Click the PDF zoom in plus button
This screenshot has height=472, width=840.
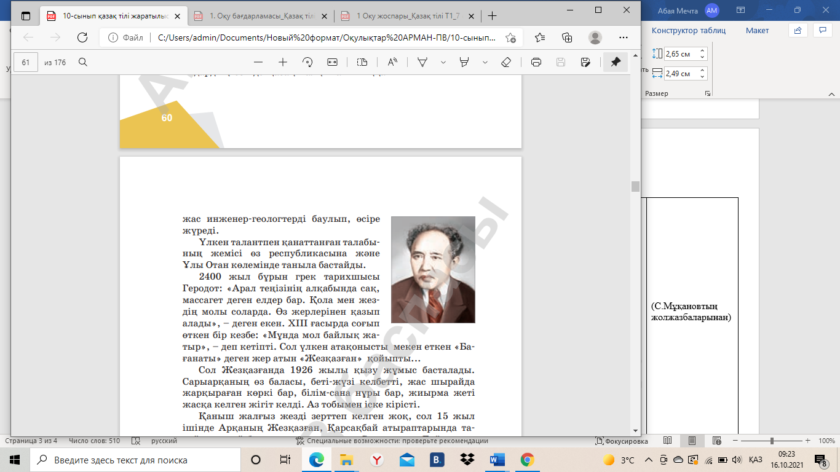283,62
